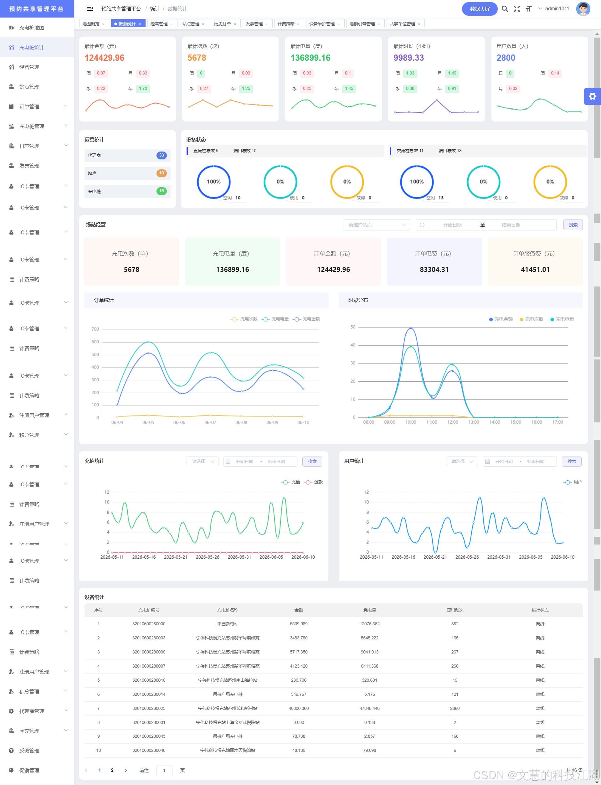Enter fullscreen using the header expand icon

516,8
